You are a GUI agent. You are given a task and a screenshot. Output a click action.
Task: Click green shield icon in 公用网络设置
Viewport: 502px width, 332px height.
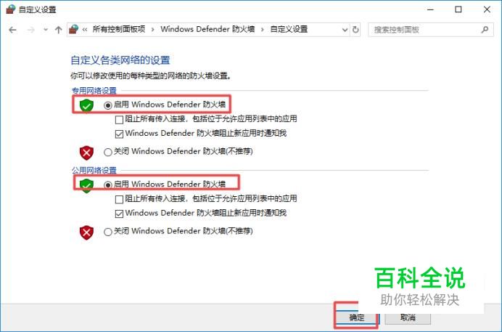[86, 185]
